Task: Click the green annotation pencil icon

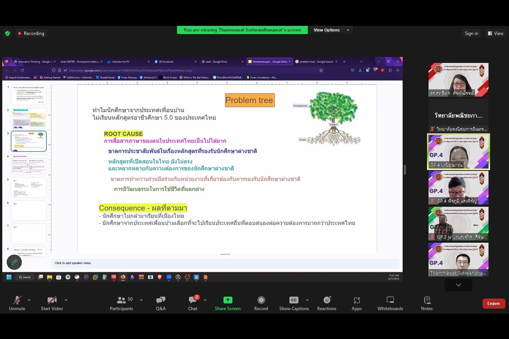Action: tap(14, 262)
